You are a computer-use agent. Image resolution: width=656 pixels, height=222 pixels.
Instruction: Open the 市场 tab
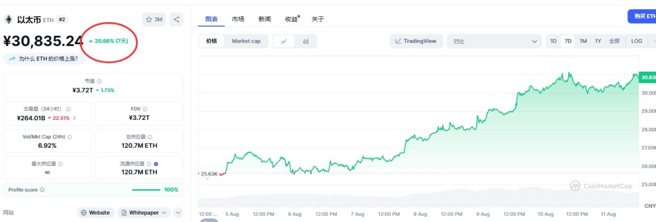tap(238, 19)
